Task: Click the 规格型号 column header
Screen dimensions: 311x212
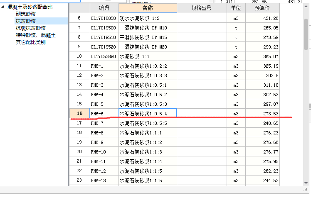Action: coord(202,8)
